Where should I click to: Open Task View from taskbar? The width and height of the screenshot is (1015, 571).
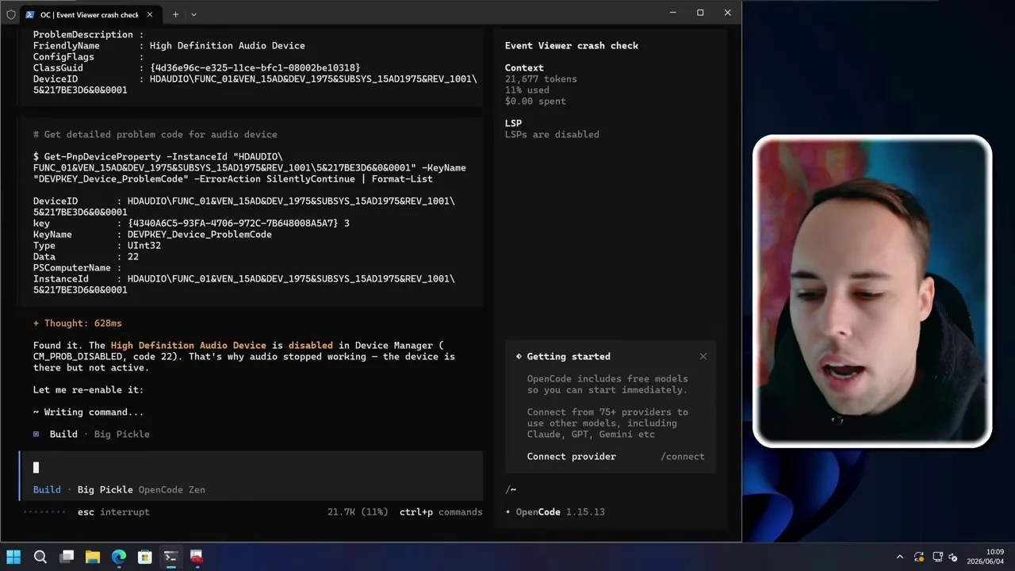[67, 557]
